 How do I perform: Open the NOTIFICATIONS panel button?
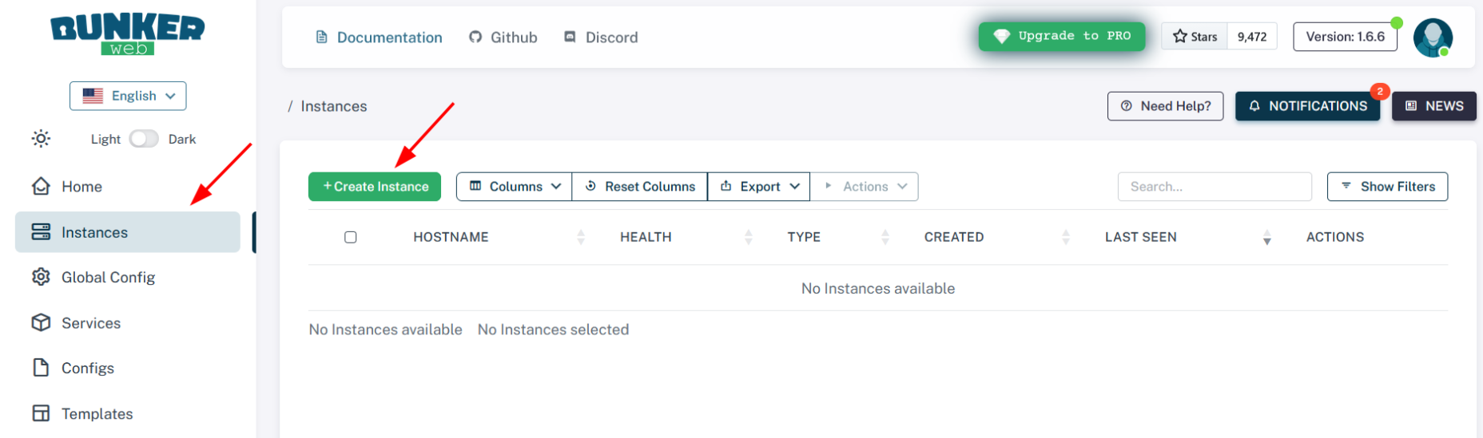click(x=1308, y=106)
